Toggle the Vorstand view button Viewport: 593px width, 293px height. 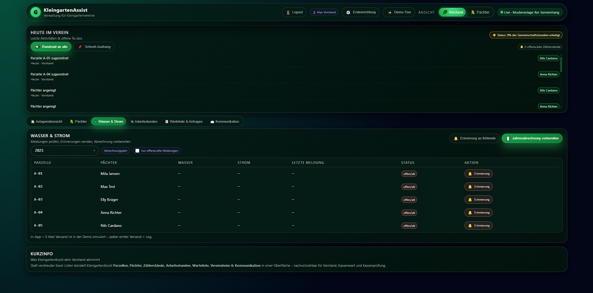coord(452,12)
